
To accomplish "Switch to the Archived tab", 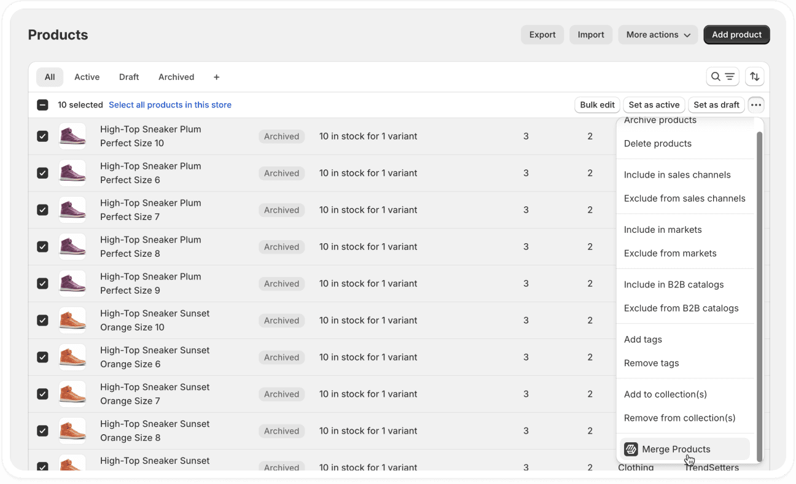I will [x=176, y=77].
